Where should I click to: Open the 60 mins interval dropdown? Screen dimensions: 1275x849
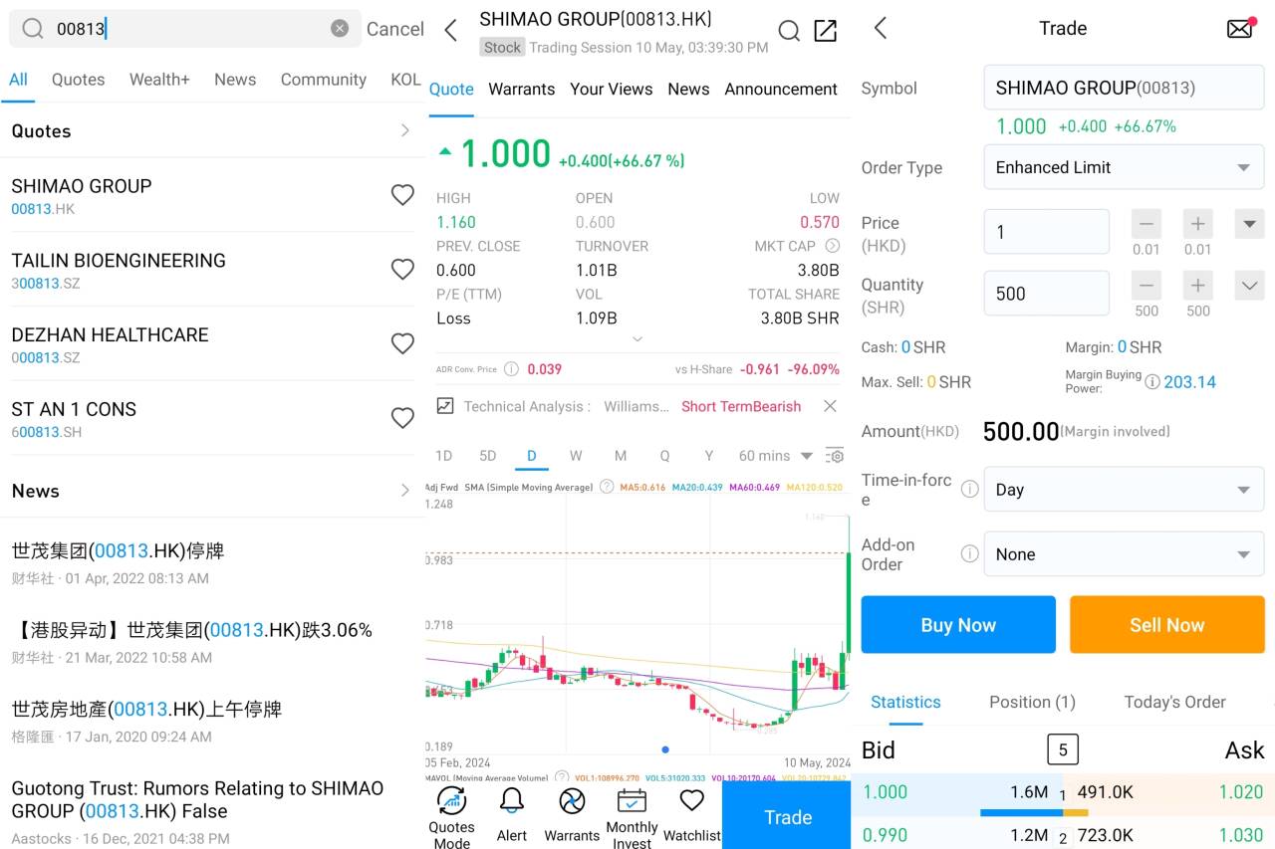tap(776, 456)
